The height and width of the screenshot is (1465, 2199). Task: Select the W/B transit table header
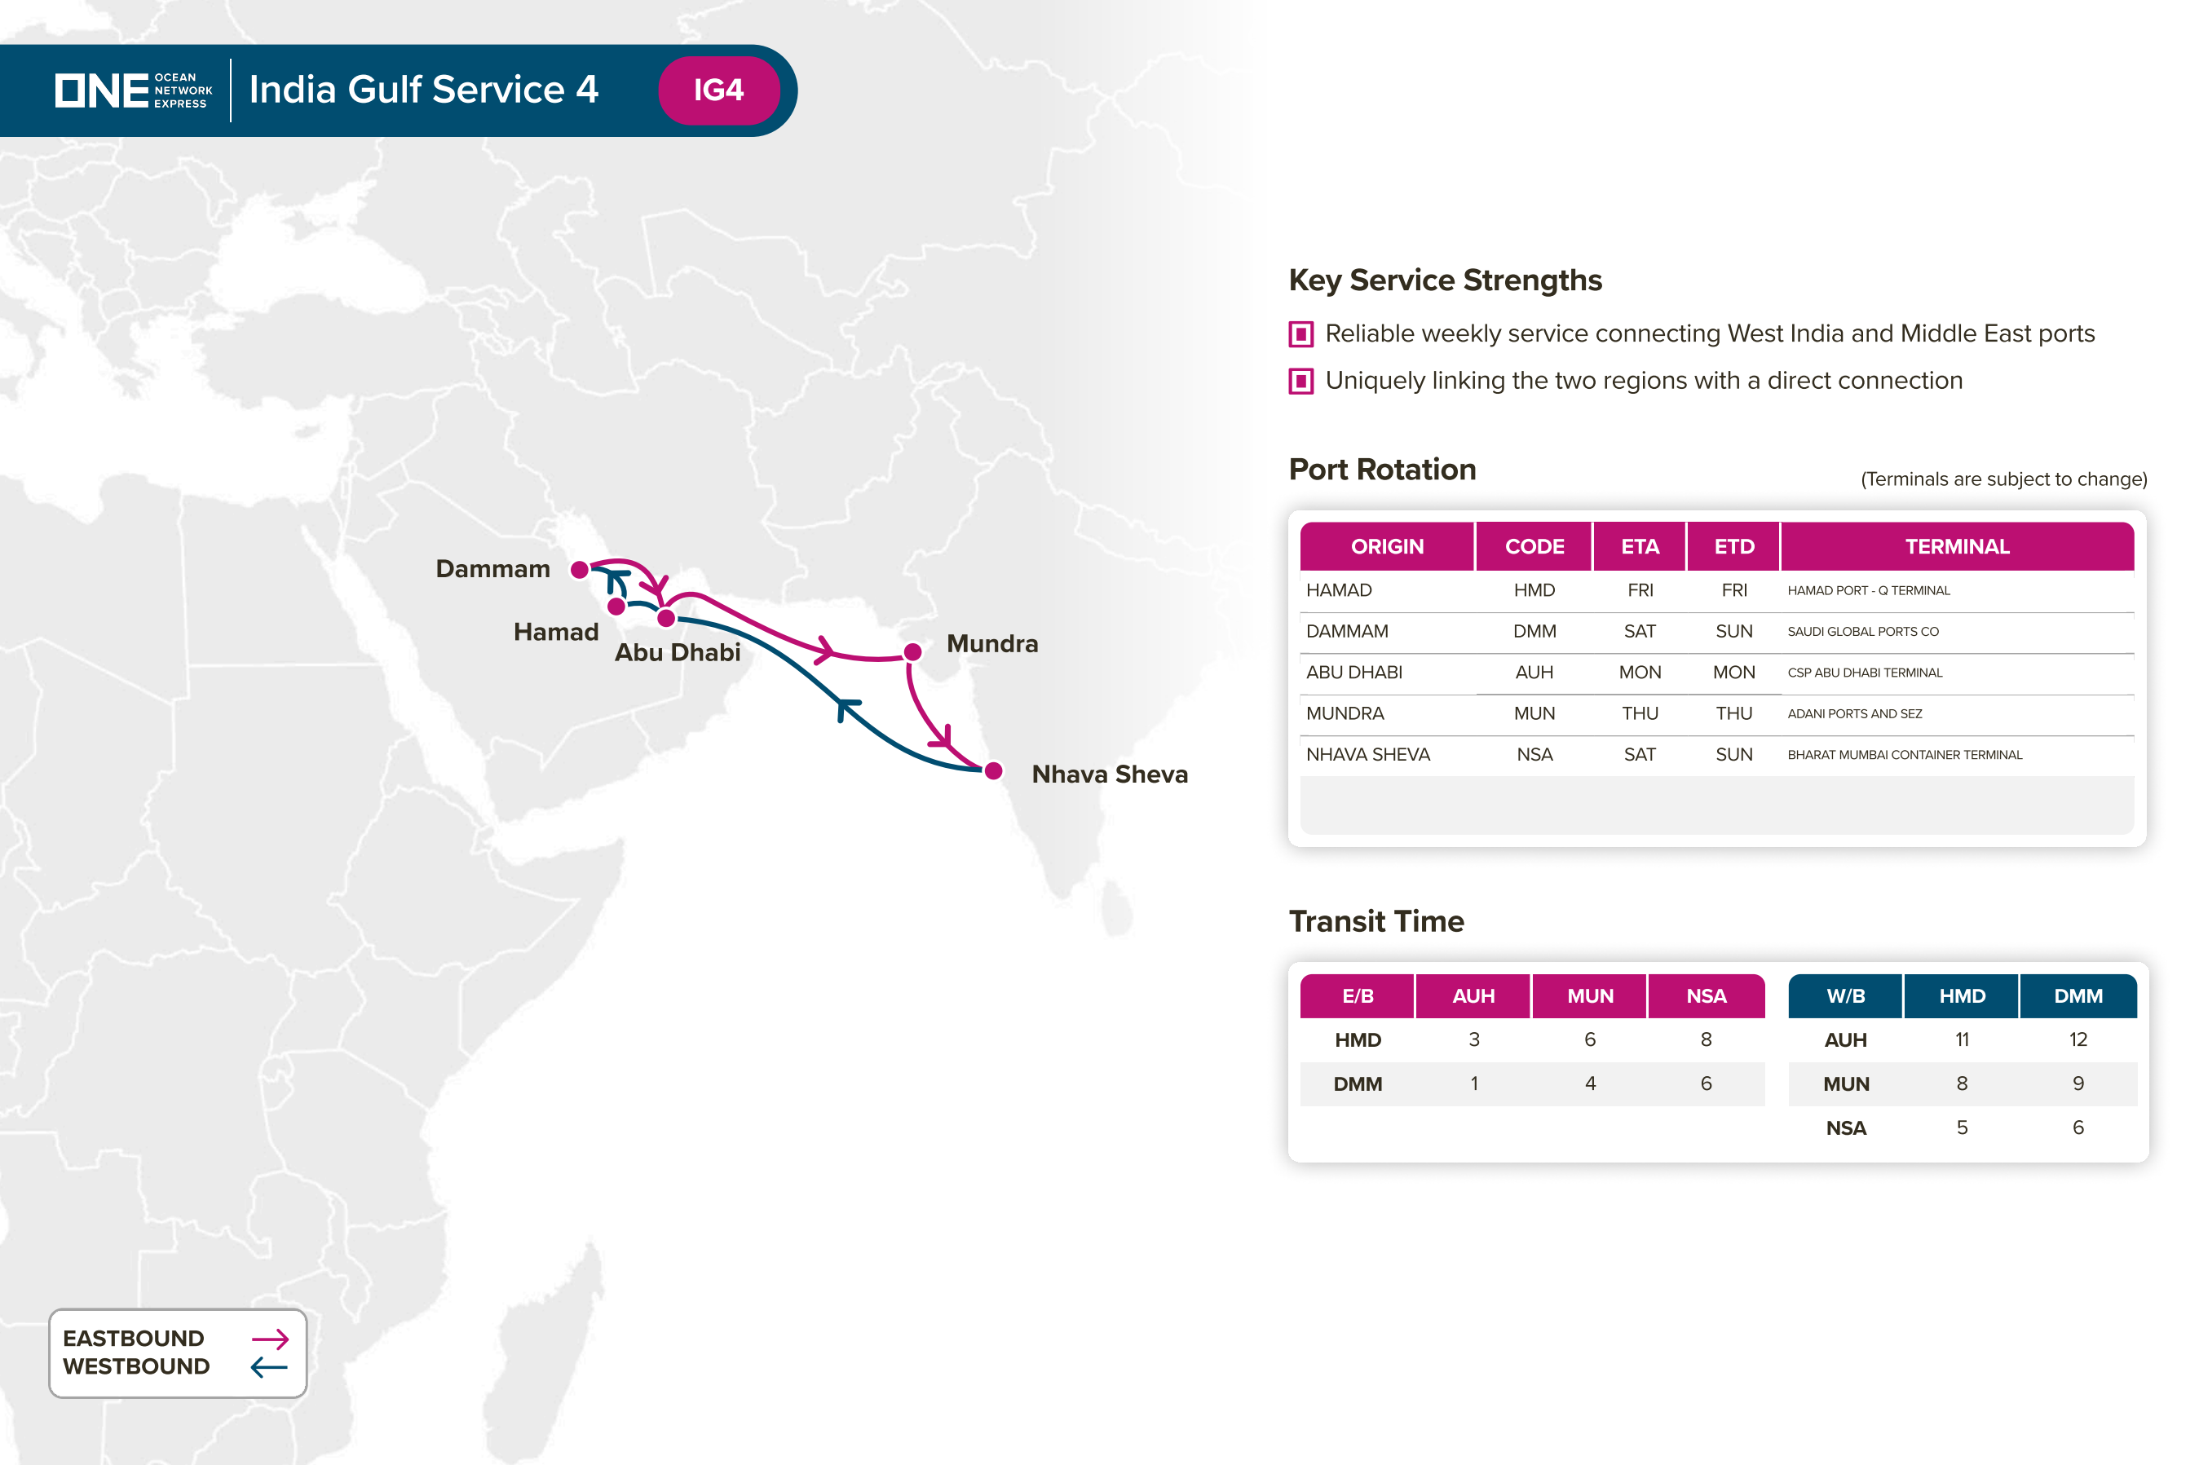[1845, 996]
